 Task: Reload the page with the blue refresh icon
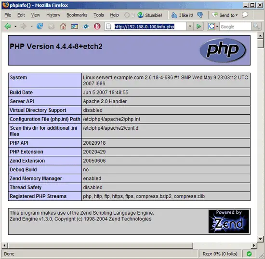[x=40, y=27]
